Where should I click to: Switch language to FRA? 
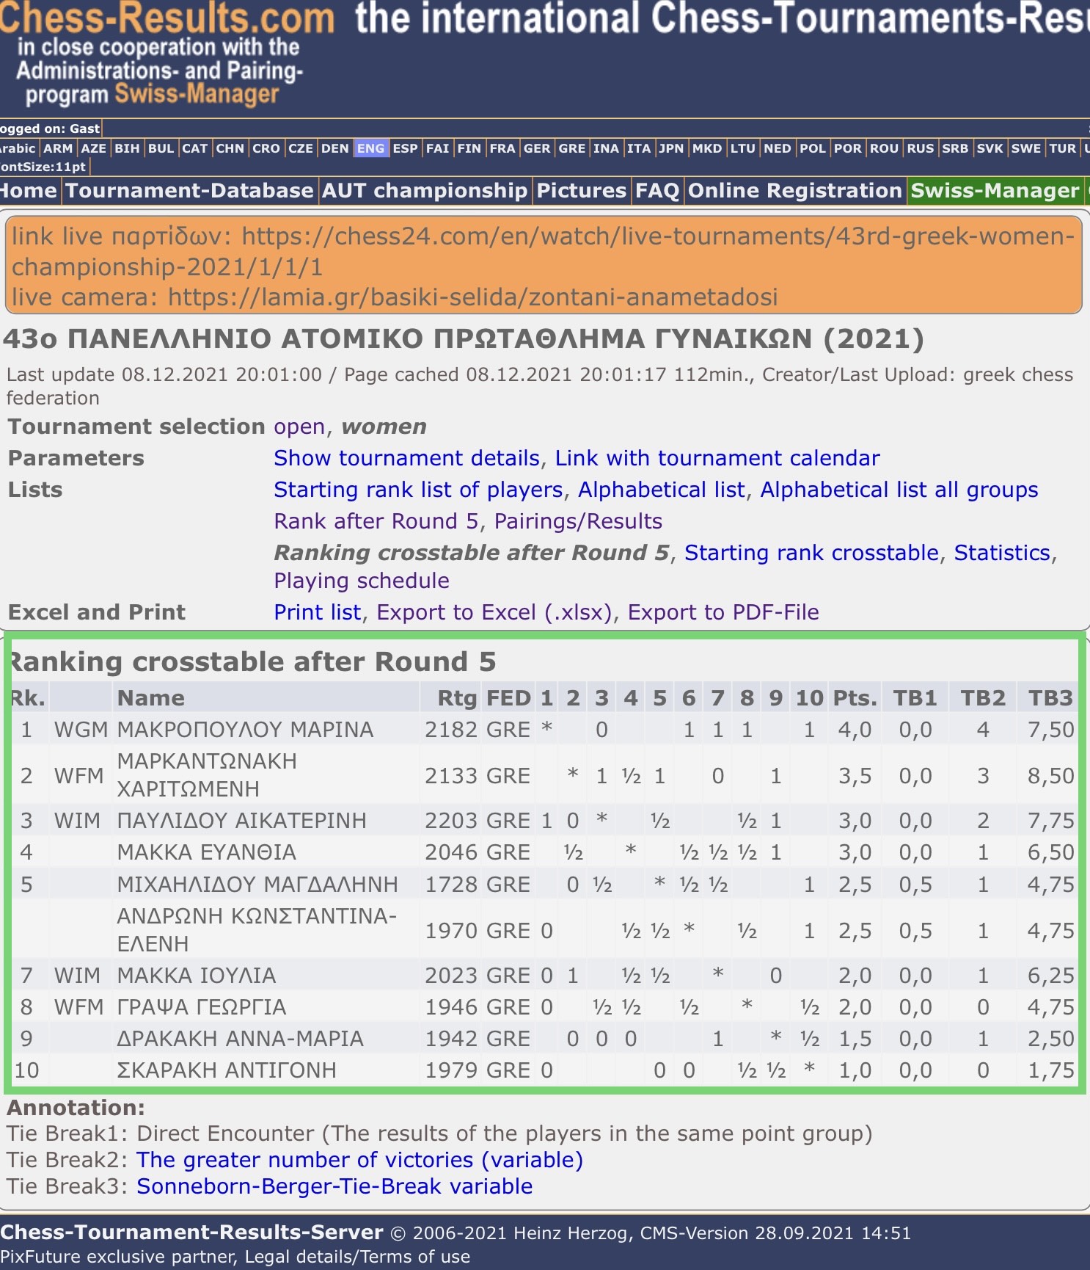pos(502,148)
